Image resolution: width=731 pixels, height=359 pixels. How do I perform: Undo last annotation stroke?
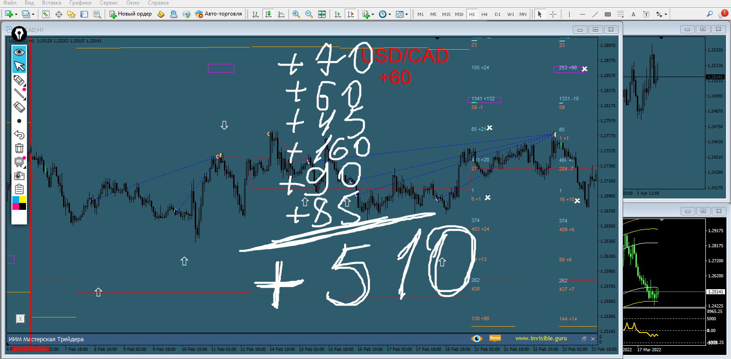(x=19, y=135)
